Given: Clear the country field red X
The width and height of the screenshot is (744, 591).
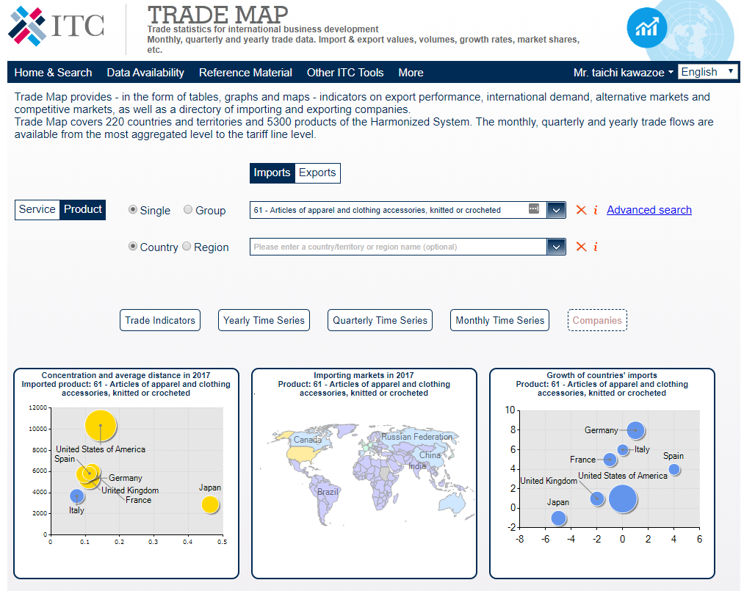Looking at the screenshot, I should [x=581, y=247].
